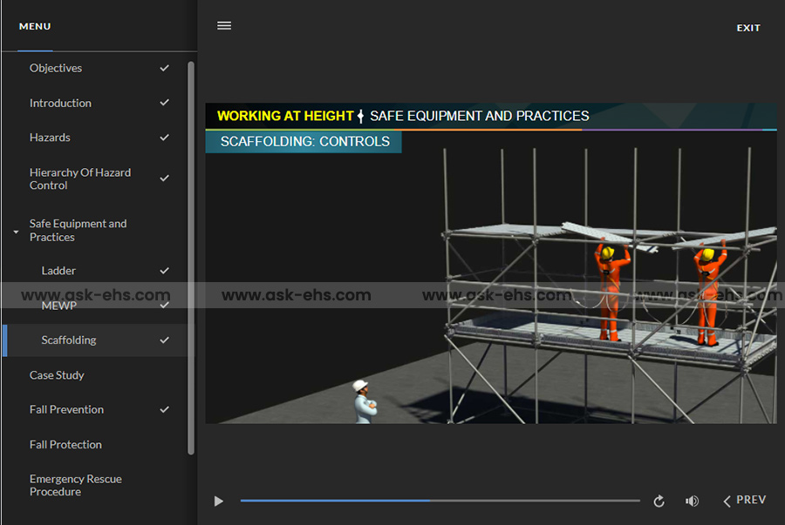Screen dimensions: 785x525
Task: Select Emergency Rescue Procedure lesson
Action: coord(75,485)
